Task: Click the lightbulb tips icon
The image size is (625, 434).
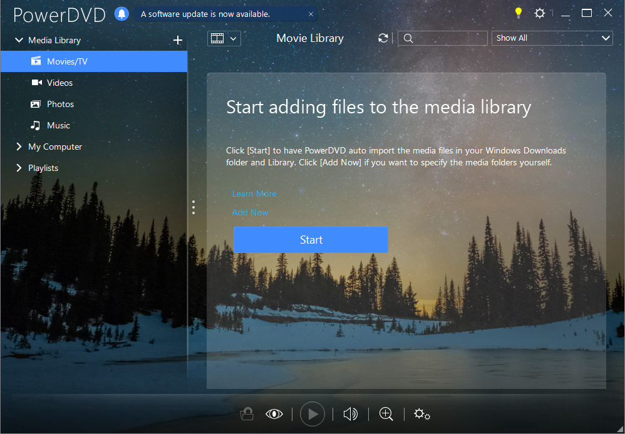Action: 518,13
